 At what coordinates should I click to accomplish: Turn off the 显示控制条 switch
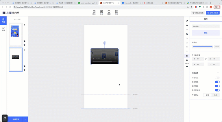click(217, 90)
